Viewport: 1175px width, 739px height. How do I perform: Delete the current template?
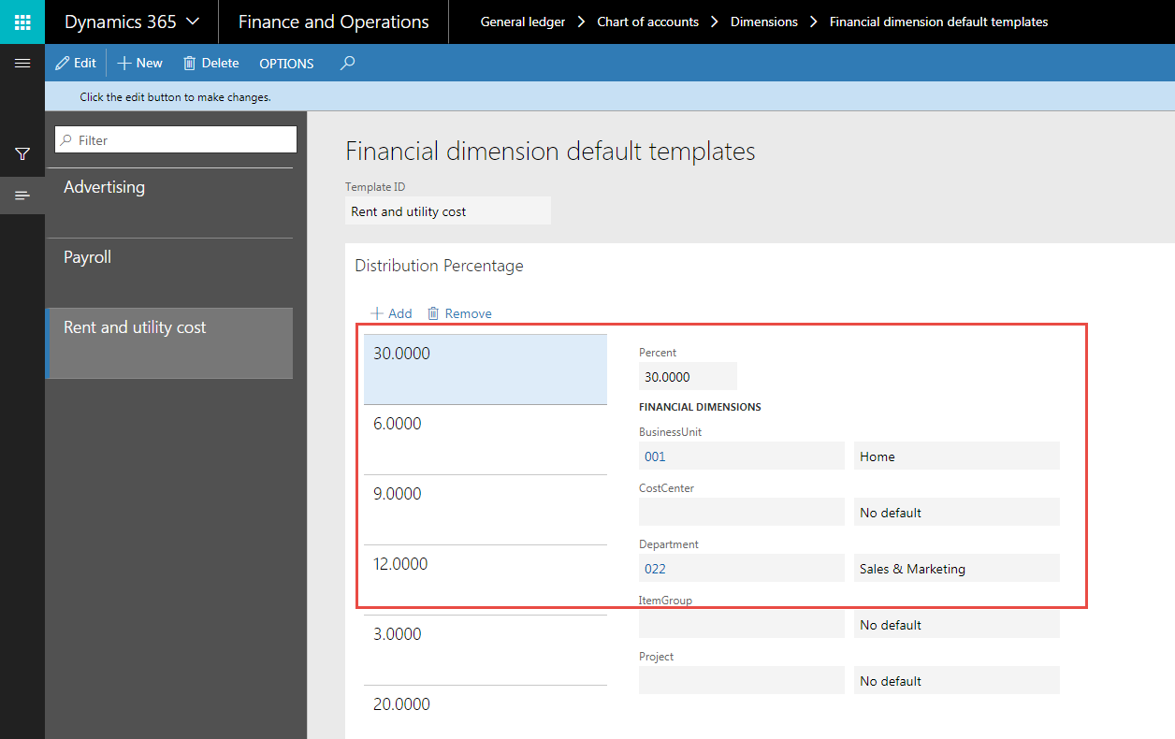(210, 63)
